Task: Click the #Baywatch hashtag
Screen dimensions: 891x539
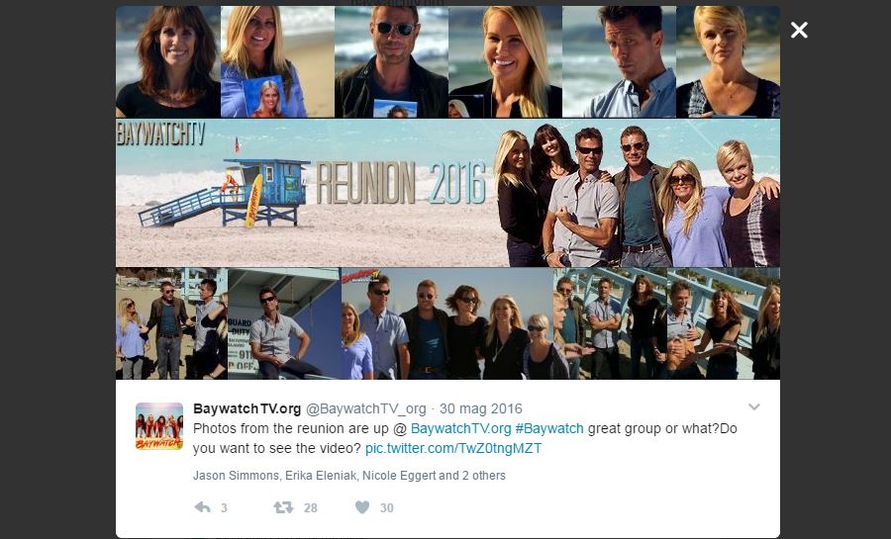Action: [549, 428]
